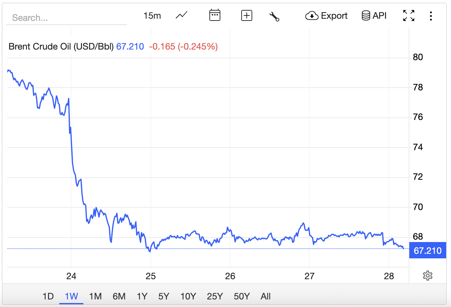Click the 67.210 current price badge
451x307 pixels.
click(427, 250)
